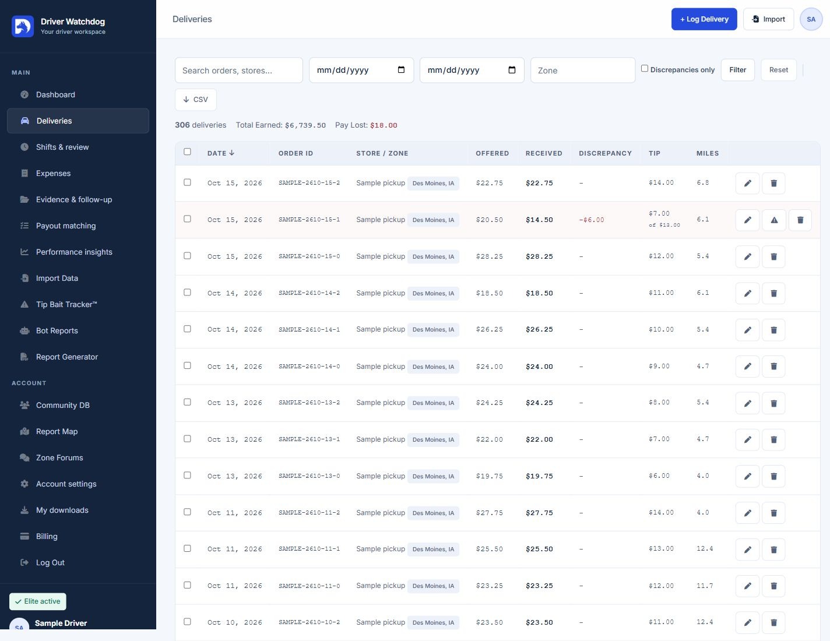Navigate to Tip Bait Tracker

pyautogui.click(x=78, y=304)
